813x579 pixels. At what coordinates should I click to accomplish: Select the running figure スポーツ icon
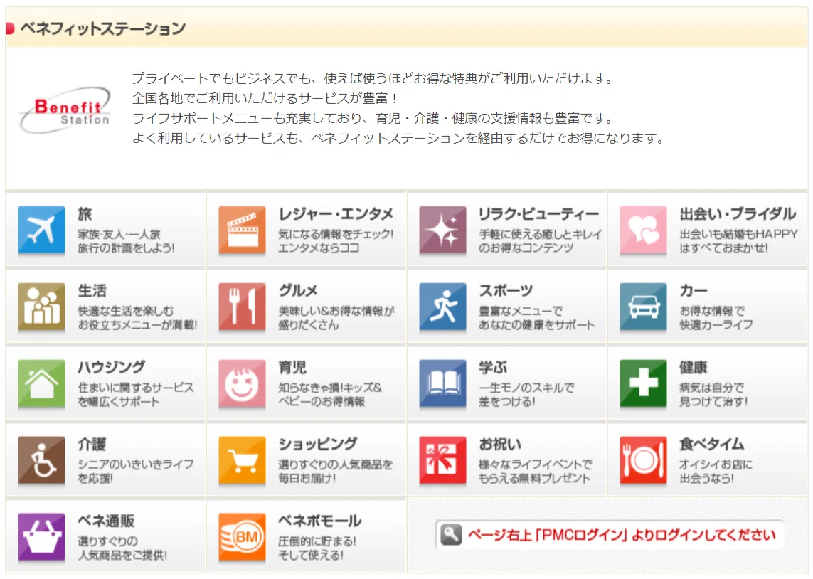pyautogui.click(x=443, y=307)
